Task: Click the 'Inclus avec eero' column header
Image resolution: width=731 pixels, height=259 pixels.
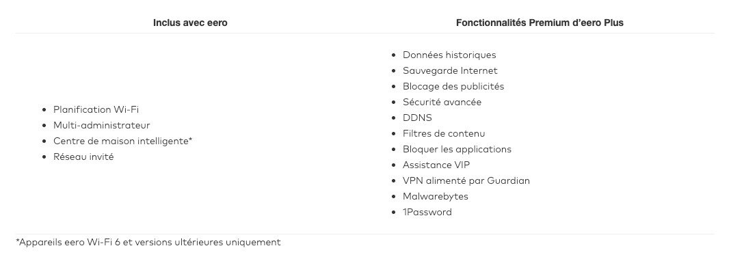Action: [190, 23]
